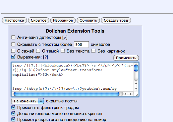Click the textarea scroll up arrow
The image size is (173, 122).
coord(136,83)
